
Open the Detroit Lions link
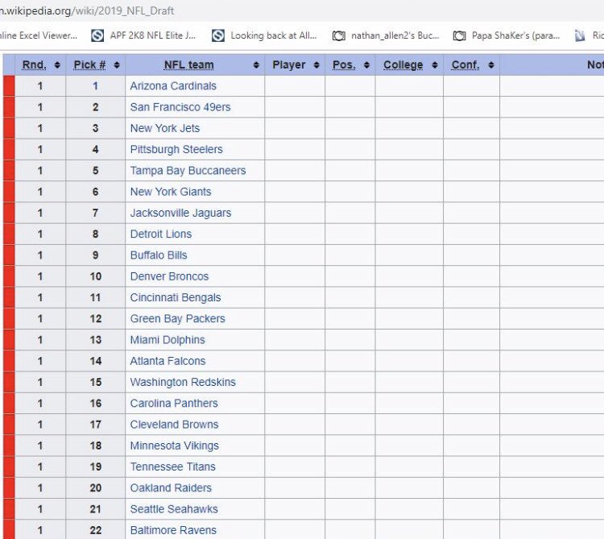tap(160, 234)
